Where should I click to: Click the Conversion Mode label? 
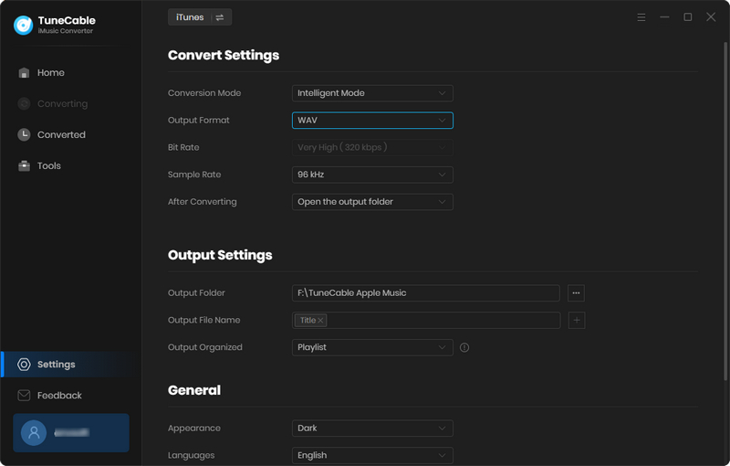click(x=204, y=93)
